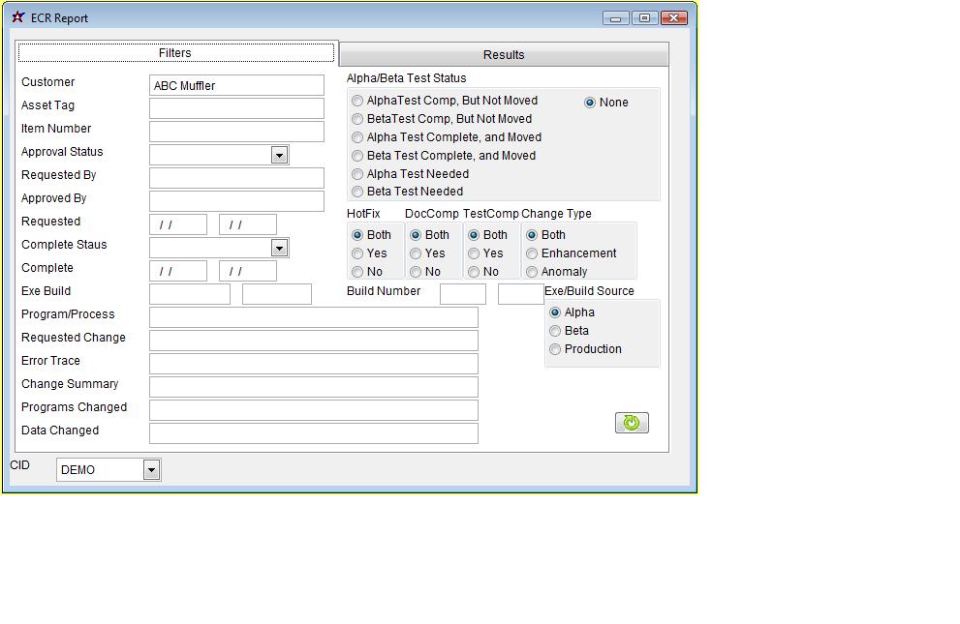Click the Customer input field
The width and height of the screenshot is (960, 624).
point(236,85)
